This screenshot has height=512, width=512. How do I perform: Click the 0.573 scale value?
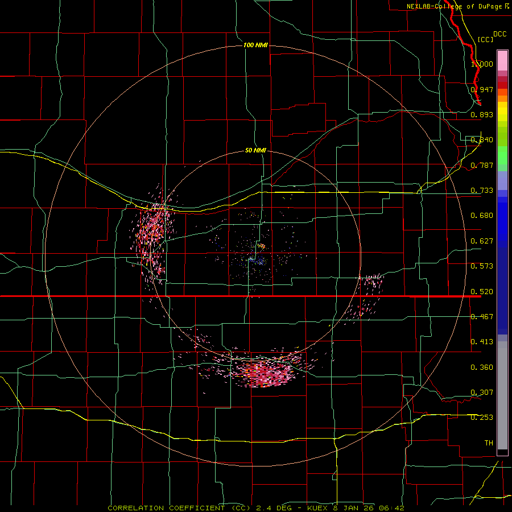pos(482,266)
